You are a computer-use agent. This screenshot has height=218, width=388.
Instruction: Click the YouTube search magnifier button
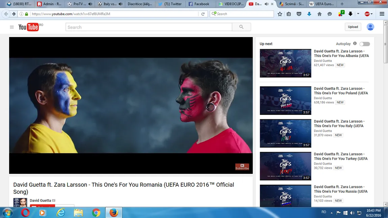(241, 27)
